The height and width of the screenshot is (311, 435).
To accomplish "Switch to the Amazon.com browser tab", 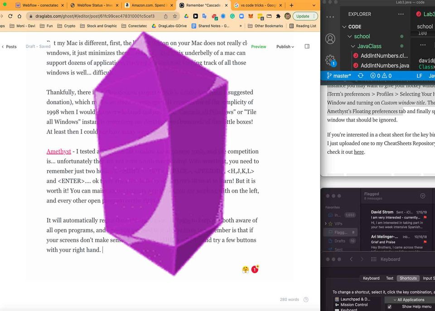I will [x=146, y=5].
